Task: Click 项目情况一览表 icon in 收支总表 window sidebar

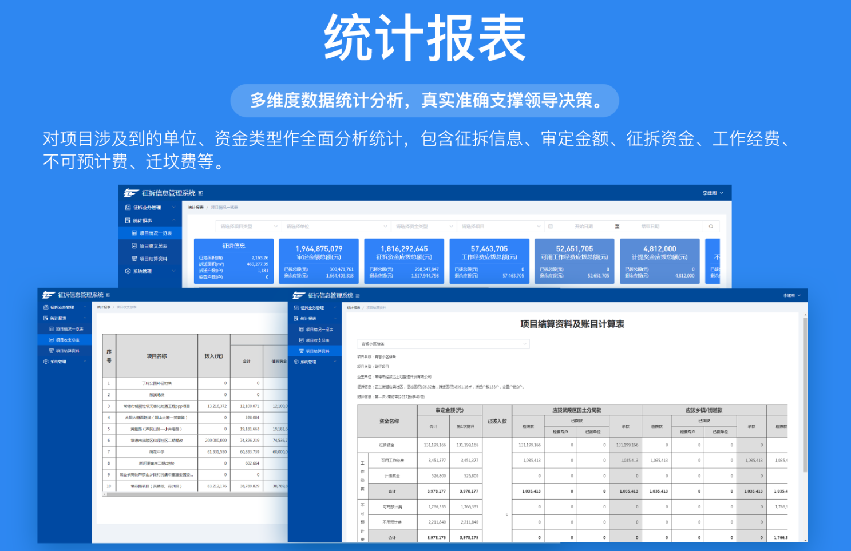Action: tap(52, 329)
